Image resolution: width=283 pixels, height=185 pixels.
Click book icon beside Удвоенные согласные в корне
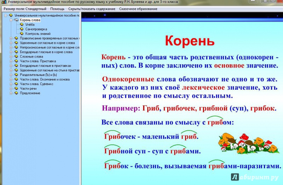[16, 43]
